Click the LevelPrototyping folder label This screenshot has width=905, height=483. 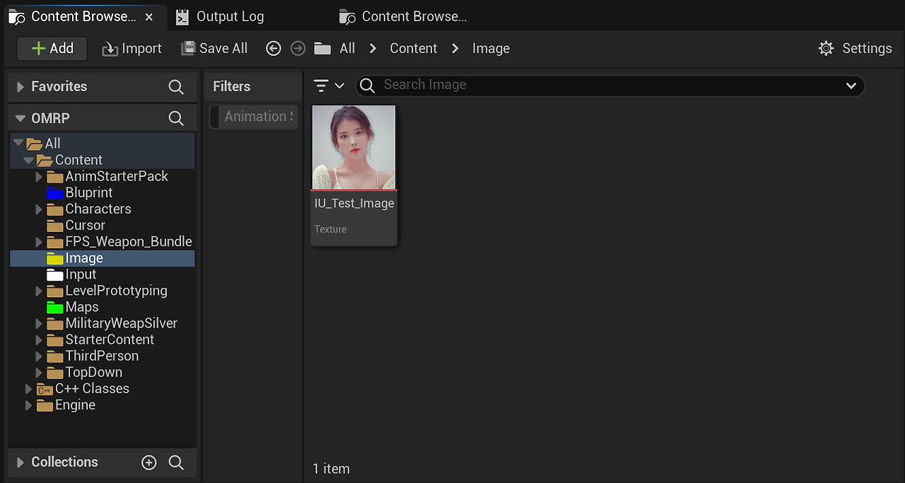click(117, 291)
